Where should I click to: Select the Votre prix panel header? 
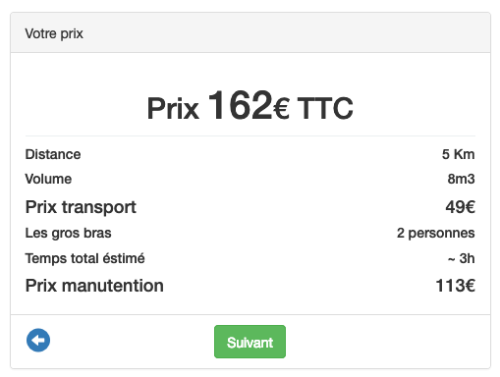tap(250, 32)
